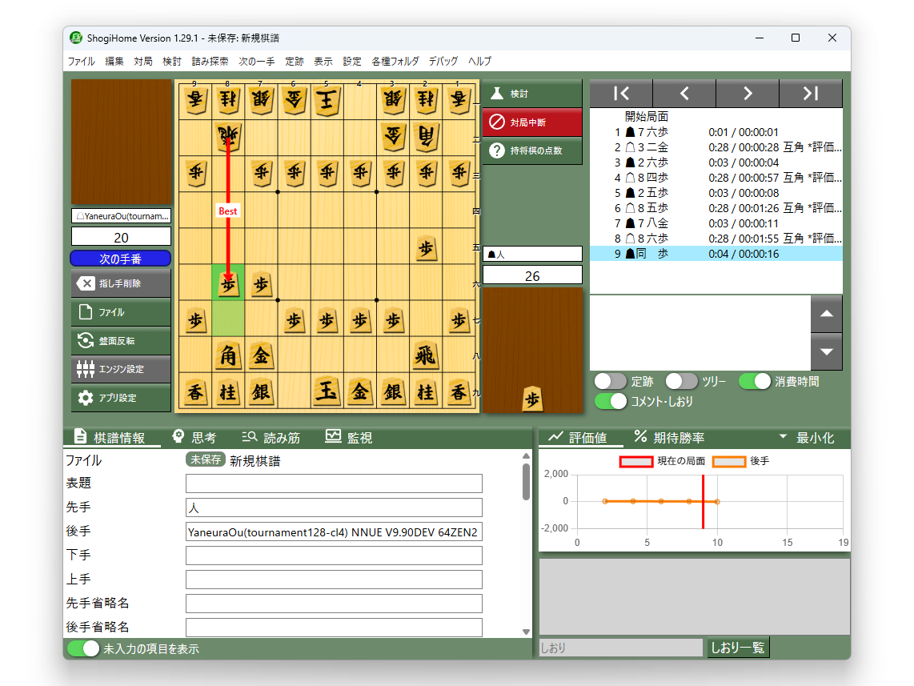This screenshot has width=914, height=686.
Task: Click 対局中断 to interrupt the game
Action: (x=532, y=122)
